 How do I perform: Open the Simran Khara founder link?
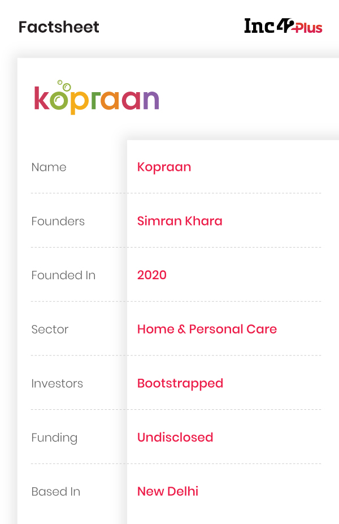click(x=180, y=221)
